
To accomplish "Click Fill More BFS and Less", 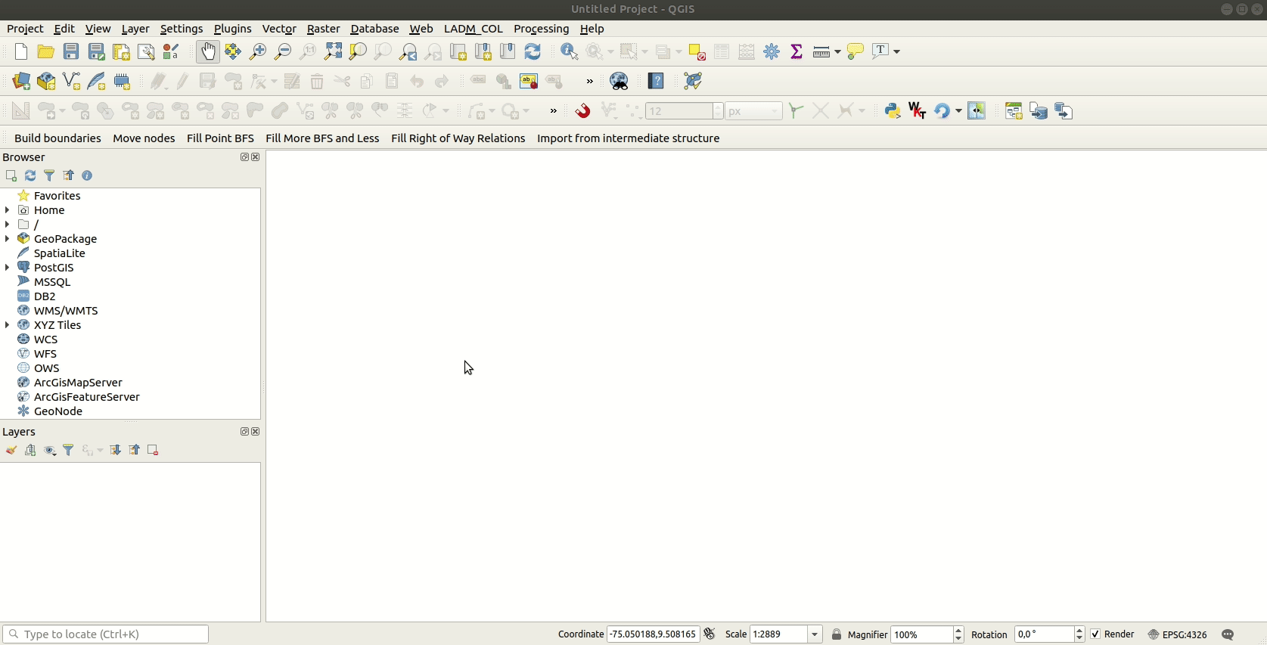I will pos(322,138).
